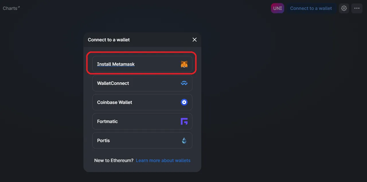This screenshot has width=367, height=182.
Task: Open Learn more about wallets link
Action: 163,161
